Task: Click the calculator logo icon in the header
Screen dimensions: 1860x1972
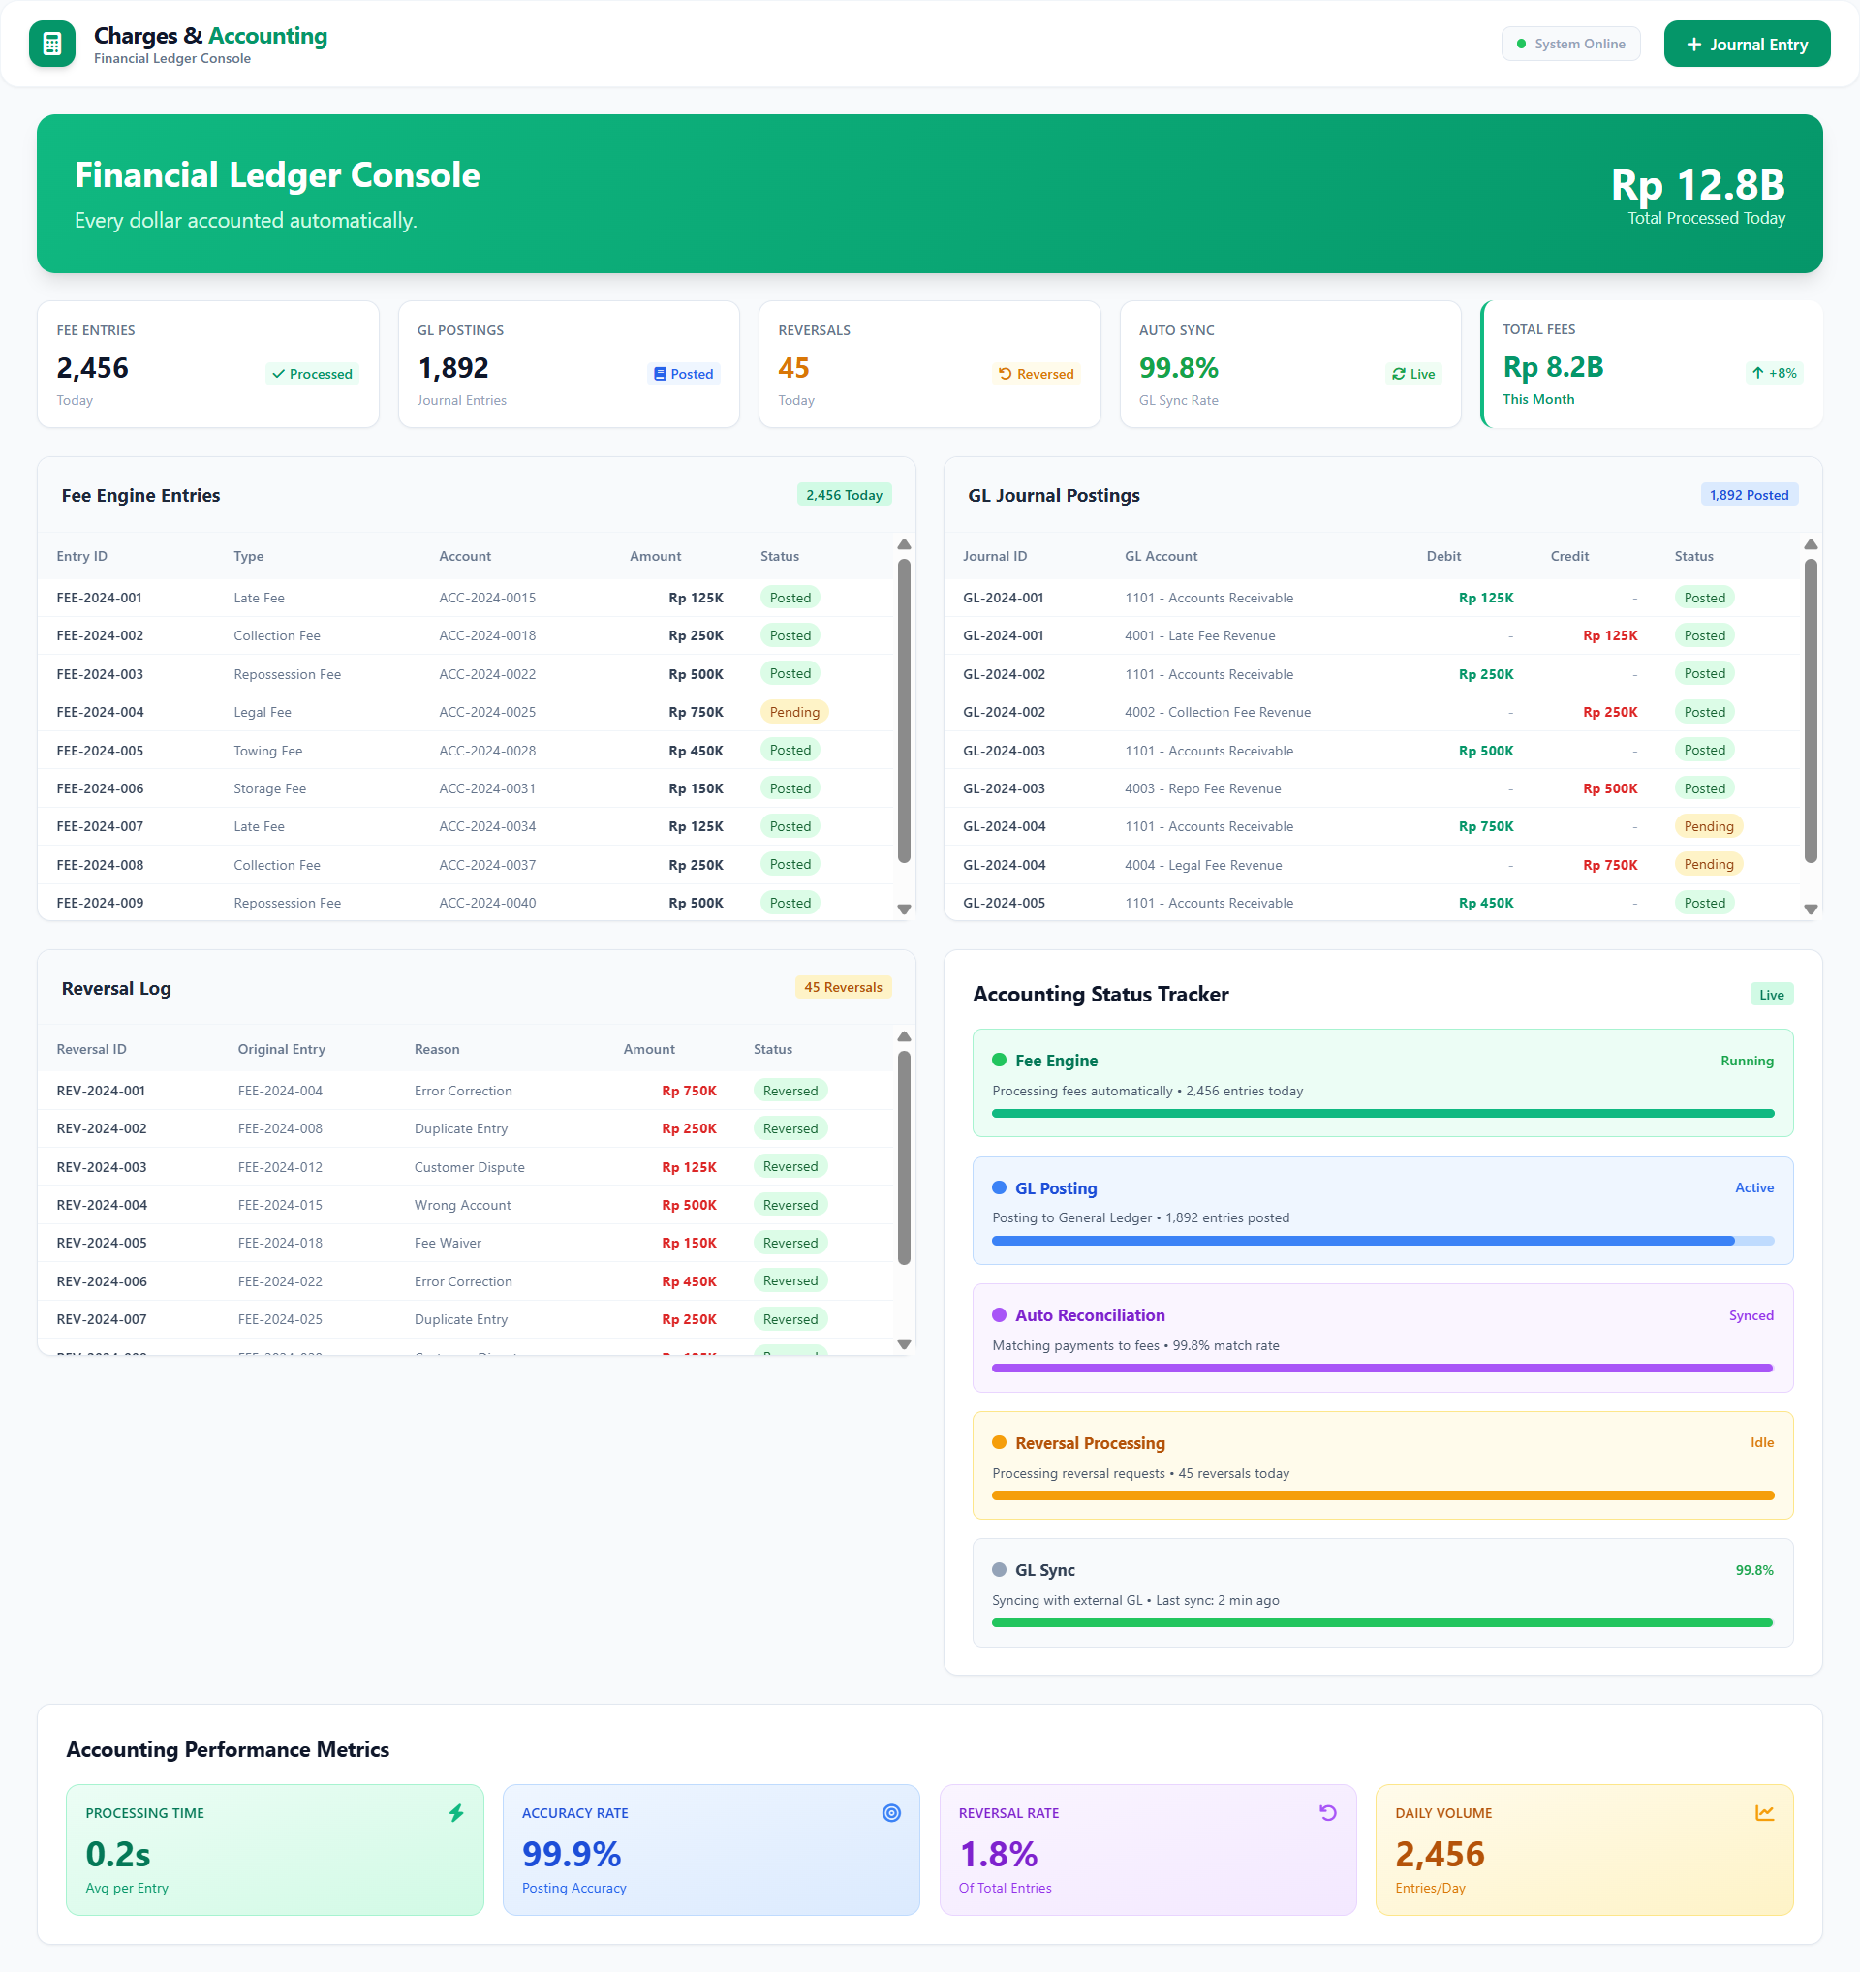Action: click(51, 43)
